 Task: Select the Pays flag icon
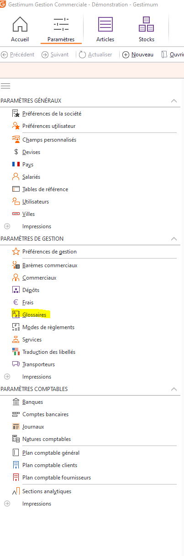coord(16,164)
